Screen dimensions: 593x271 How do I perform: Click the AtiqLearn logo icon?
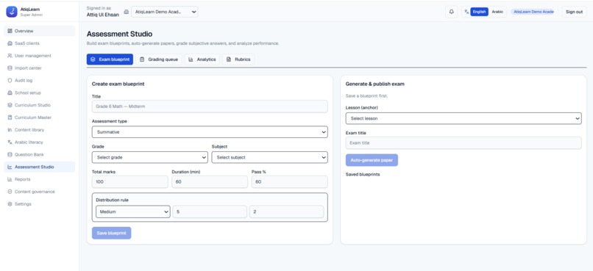(x=12, y=12)
